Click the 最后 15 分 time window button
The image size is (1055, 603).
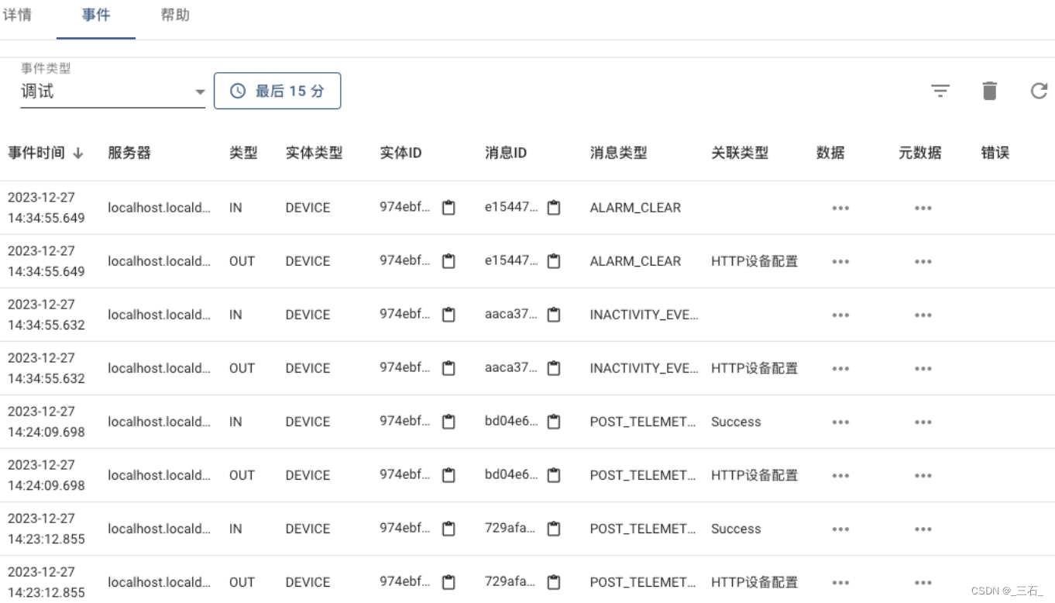coord(277,91)
